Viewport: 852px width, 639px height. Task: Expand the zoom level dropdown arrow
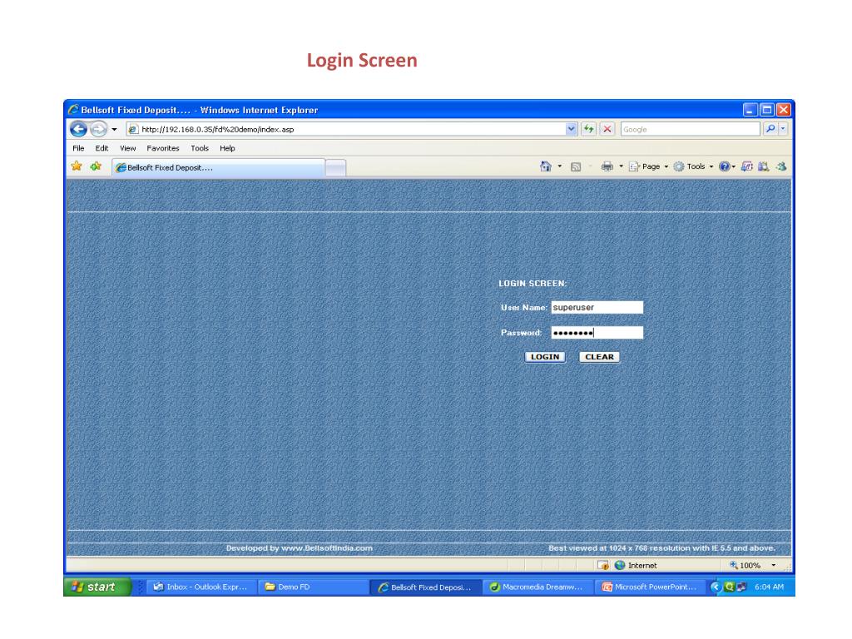[x=773, y=565]
